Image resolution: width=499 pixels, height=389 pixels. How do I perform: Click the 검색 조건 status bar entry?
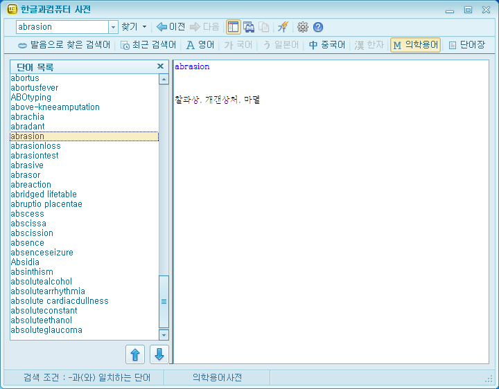click(x=87, y=377)
